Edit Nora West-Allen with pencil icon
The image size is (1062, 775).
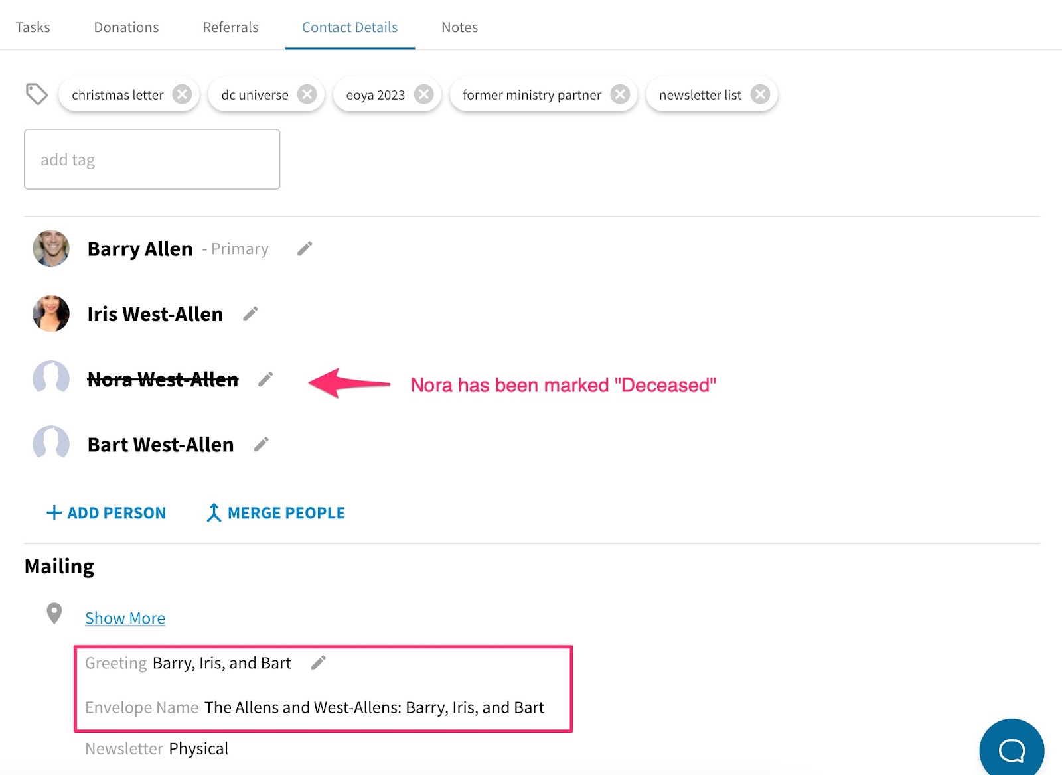(x=265, y=379)
